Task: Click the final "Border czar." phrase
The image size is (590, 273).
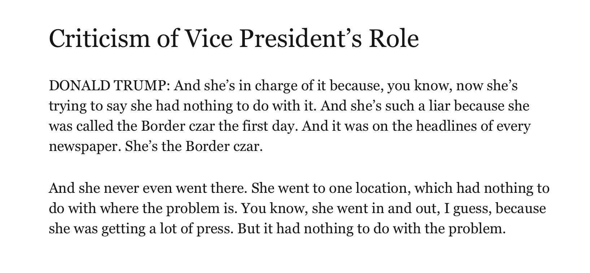Action: pyautogui.click(x=224, y=147)
